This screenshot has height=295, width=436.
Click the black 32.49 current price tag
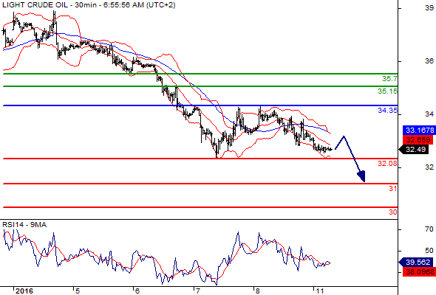[416, 150]
